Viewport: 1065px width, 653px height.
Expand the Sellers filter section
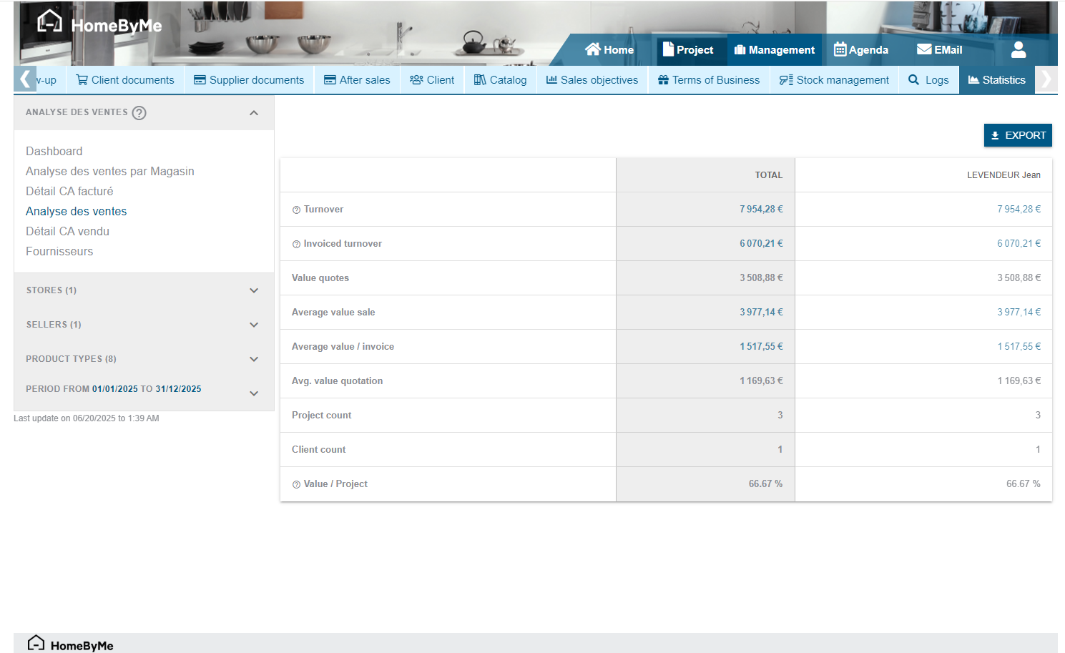(x=254, y=325)
